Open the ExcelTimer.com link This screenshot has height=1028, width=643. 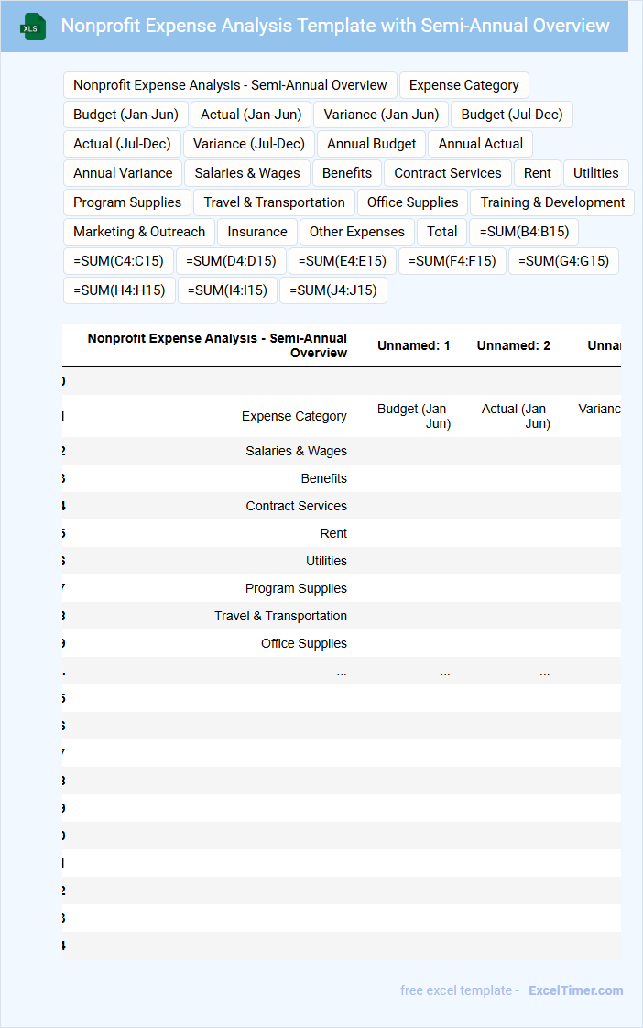point(575,990)
